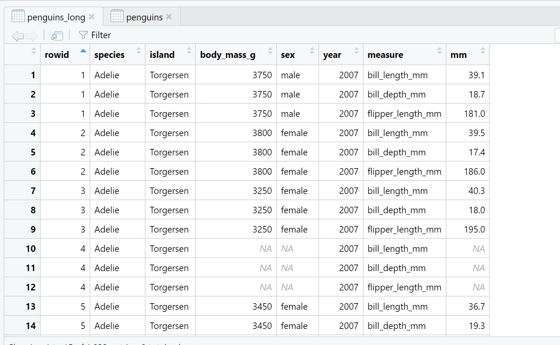Click the Filter funnel button
This screenshot has width=560, height=345.
(x=95, y=35)
